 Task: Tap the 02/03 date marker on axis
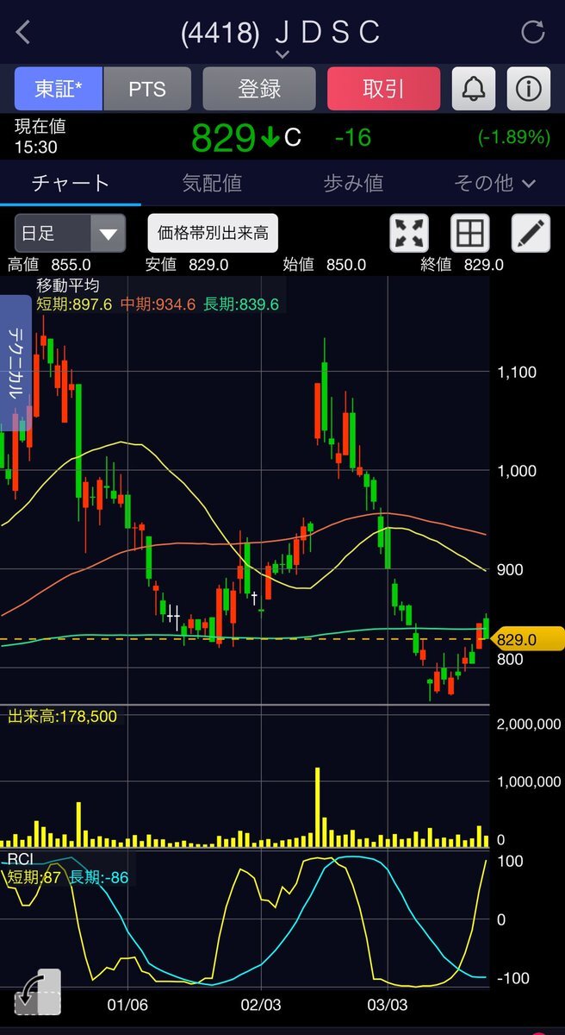pyautogui.click(x=260, y=1006)
